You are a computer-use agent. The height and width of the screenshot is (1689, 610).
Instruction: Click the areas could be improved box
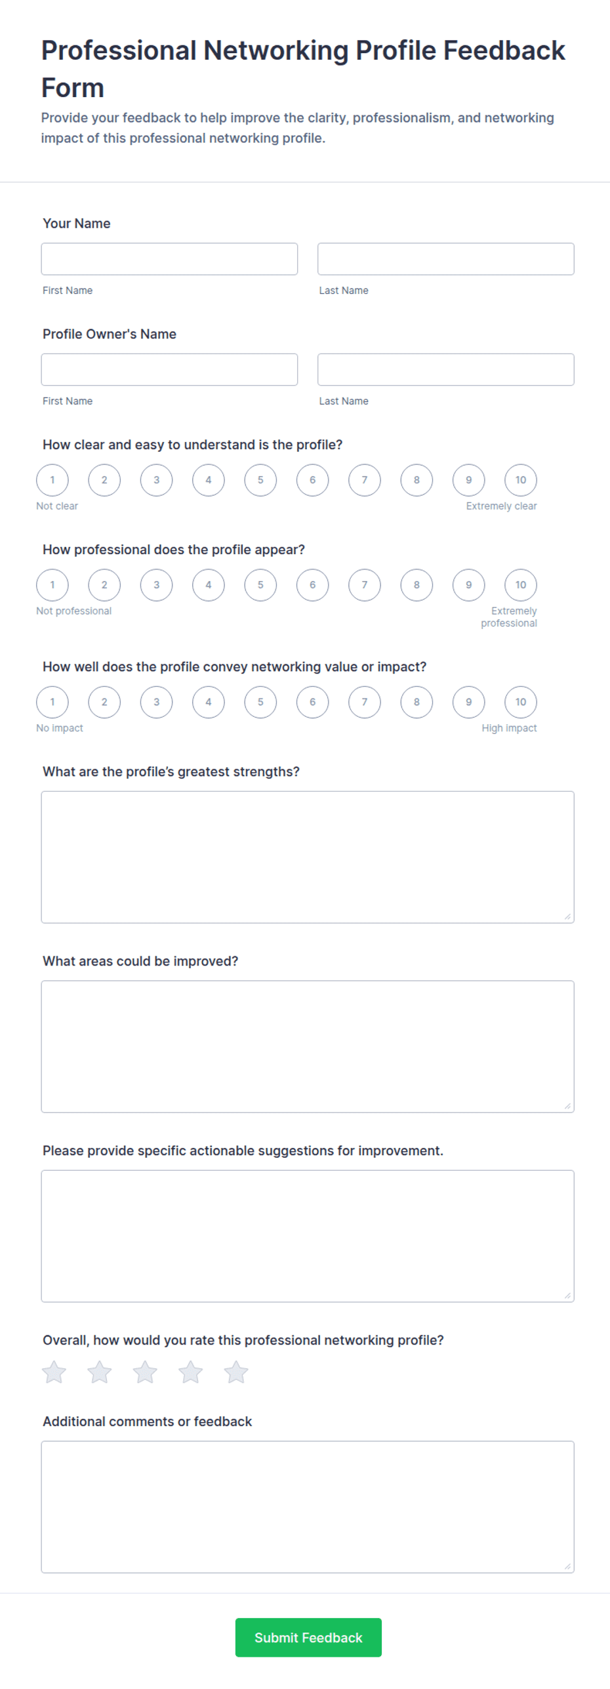coord(308,1046)
